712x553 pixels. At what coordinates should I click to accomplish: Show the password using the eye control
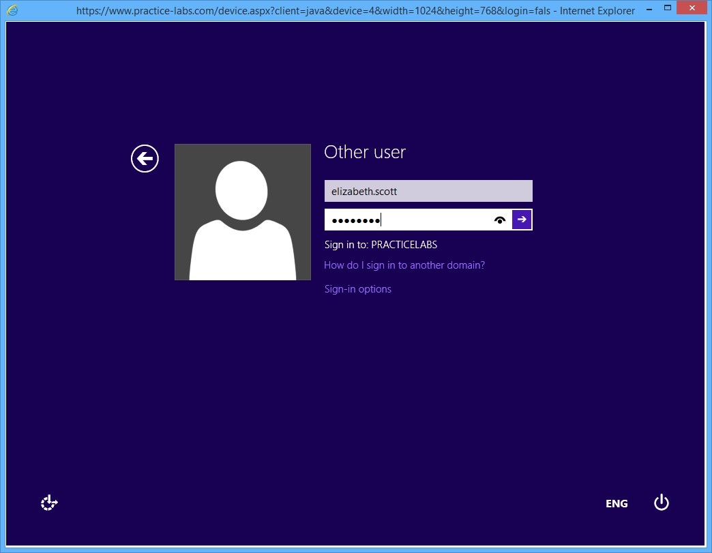500,220
